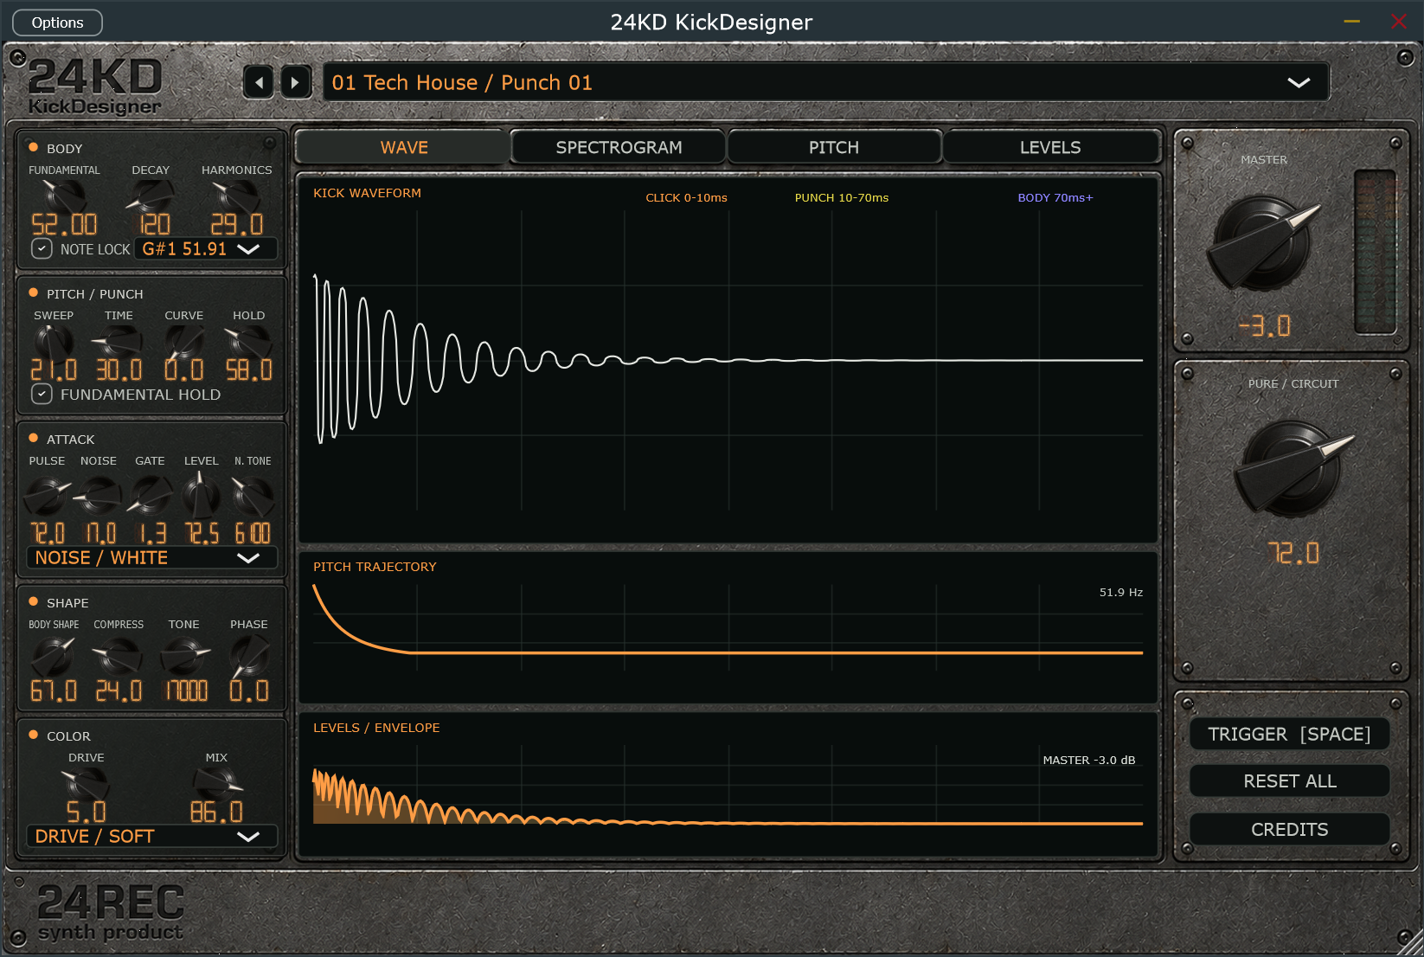
Task: Toggle the PITCH / PUNCH section indicator
Action: coord(34,292)
